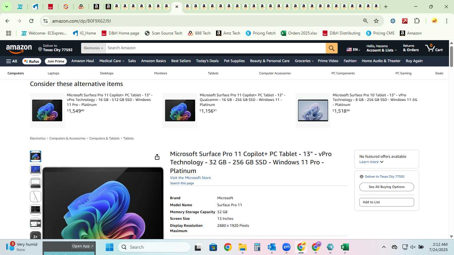Open the tab search dropdown arrow
The height and width of the screenshot is (255, 454).
point(6,7)
